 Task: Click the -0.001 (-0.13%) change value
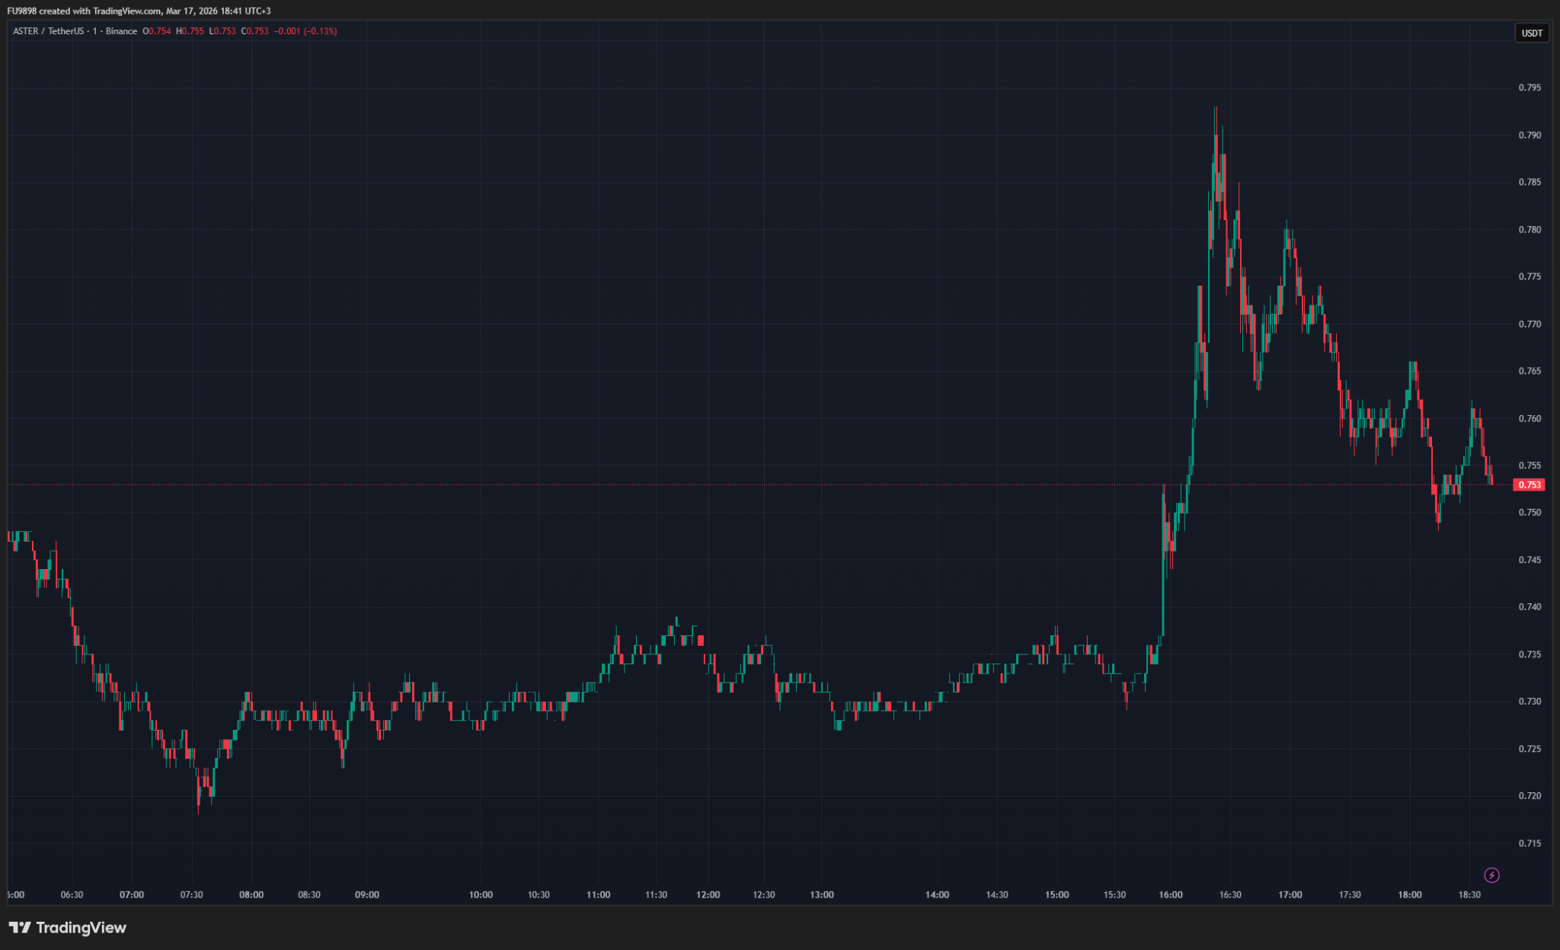click(305, 31)
